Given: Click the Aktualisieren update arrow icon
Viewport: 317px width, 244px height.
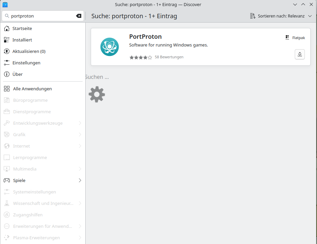Looking at the screenshot, I should tap(7, 51).
